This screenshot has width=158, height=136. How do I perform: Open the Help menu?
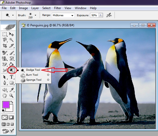tap(93, 8)
